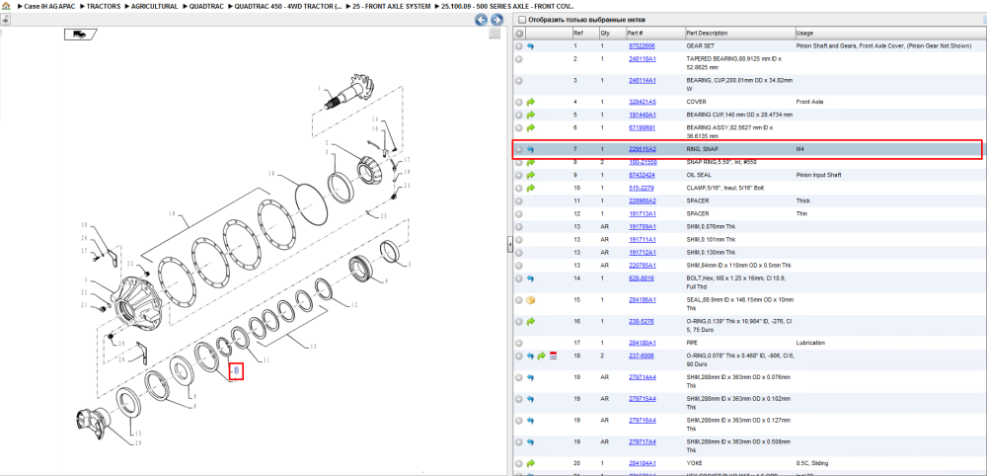Click highlighted callout 7 in diagram

pos(236,371)
